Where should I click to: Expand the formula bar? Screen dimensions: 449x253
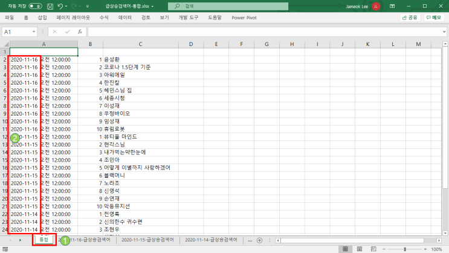[x=443, y=31]
